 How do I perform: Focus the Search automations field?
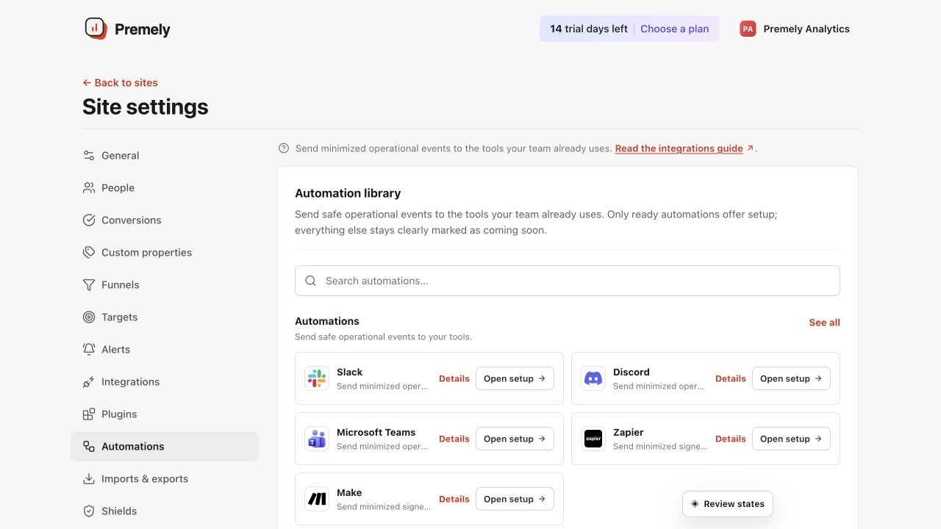568,281
